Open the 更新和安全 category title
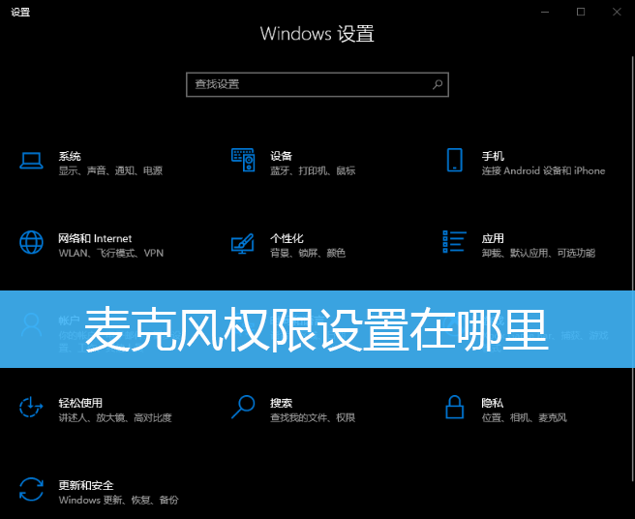 (86, 485)
